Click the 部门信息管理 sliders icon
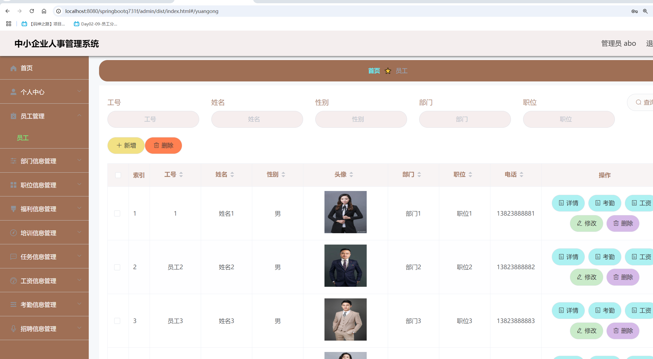 point(13,161)
